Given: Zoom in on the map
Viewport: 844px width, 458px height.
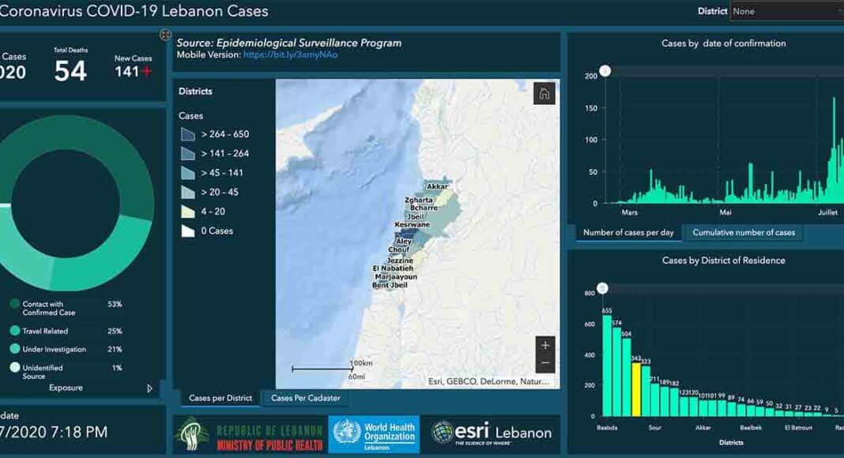Looking at the screenshot, I should click(x=545, y=346).
